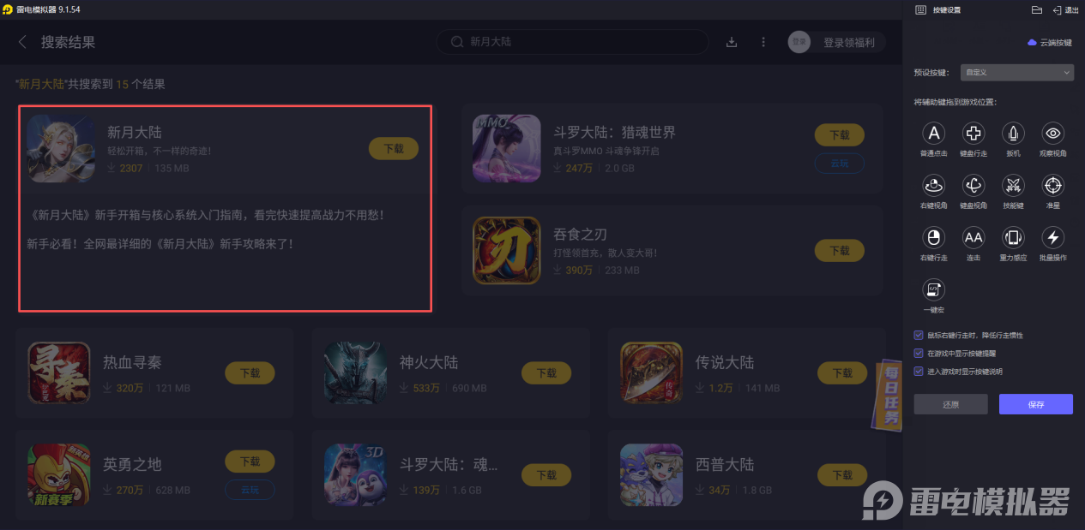This screenshot has height=530, width=1085.
Task: Click the 新月大陆 search input field
Action: tap(572, 42)
